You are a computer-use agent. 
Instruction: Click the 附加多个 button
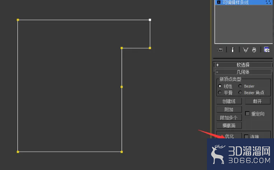(x=229, y=118)
